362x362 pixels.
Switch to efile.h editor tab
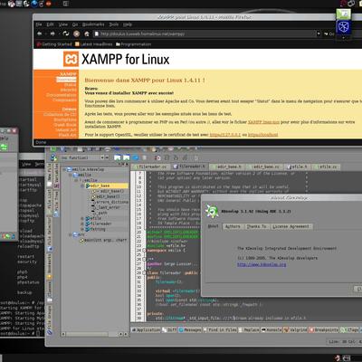[x=298, y=167]
